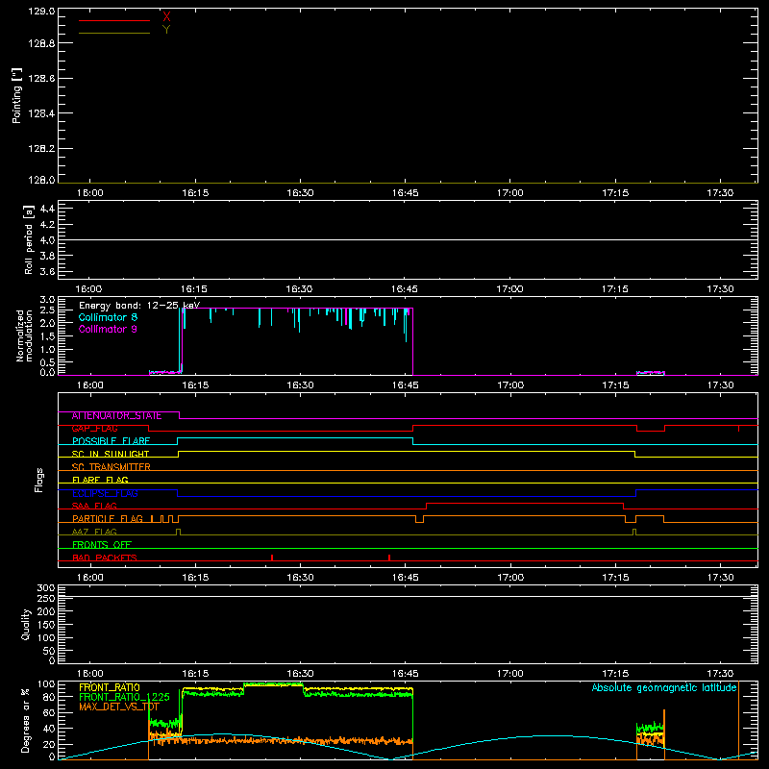Click the Absolute geomagnetic latitude label
The image size is (769, 769).
point(664,688)
